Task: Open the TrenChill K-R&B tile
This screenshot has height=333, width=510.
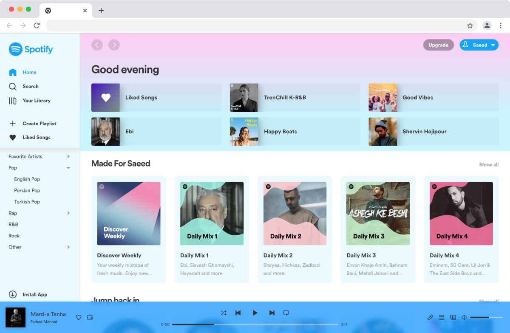Action: [295, 98]
